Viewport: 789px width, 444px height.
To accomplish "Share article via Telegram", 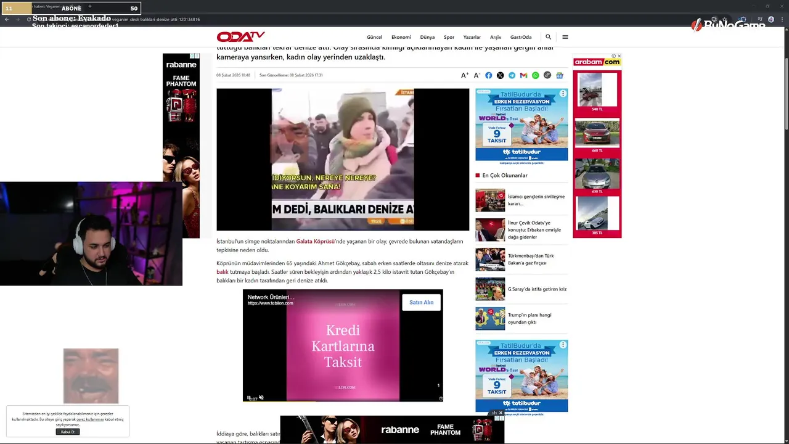I will click(512, 75).
